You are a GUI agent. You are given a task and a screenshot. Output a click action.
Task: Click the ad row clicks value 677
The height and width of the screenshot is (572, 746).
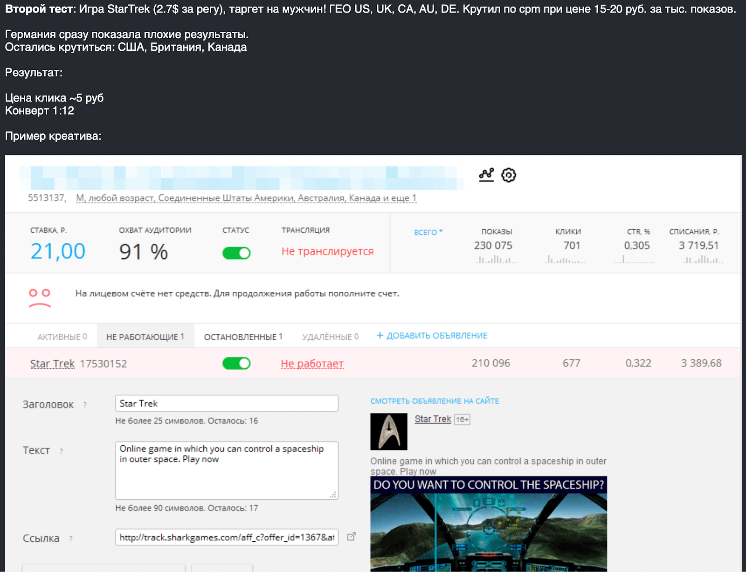pos(572,363)
